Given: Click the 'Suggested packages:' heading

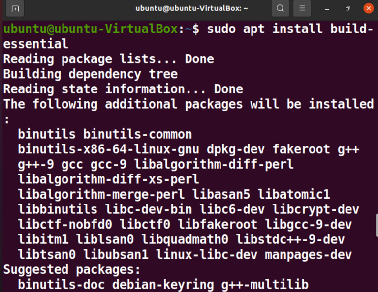Looking at the screenshot, I should click(71, 269).
